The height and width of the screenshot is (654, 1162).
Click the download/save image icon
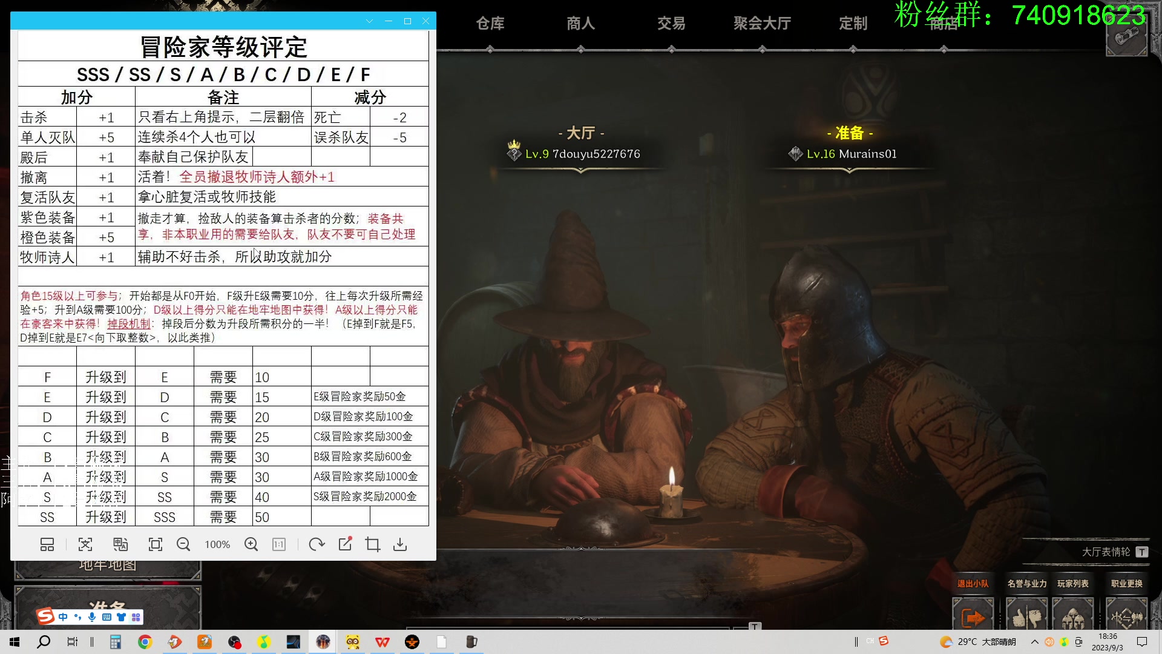coord(400,544)
